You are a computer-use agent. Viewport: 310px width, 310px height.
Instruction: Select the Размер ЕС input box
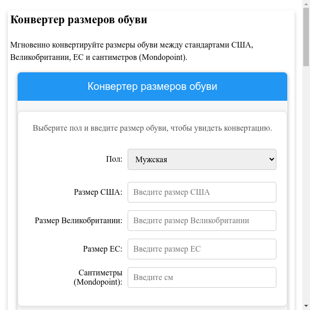point(202,249)
